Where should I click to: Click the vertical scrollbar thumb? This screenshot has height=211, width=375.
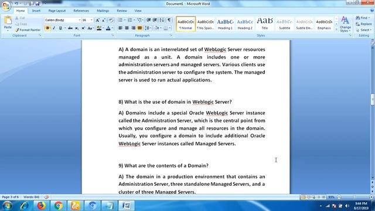(x=373, y=100)
